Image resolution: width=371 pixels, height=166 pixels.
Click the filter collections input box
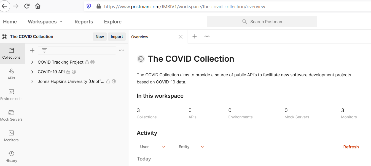[77, 50]
